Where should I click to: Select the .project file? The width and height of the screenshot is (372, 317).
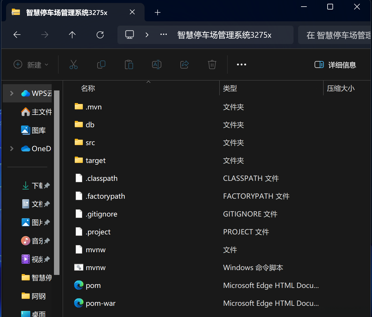pyautogui.click(x=93, y=232)
